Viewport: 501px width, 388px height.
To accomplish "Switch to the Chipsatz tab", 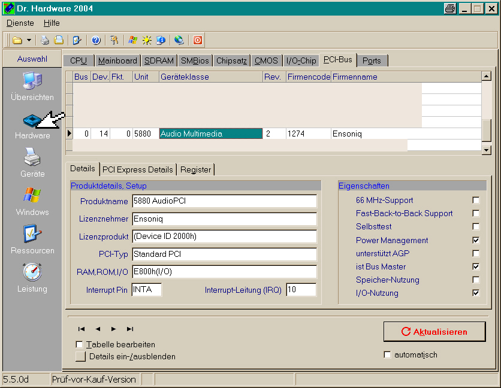I will [232, 60].
